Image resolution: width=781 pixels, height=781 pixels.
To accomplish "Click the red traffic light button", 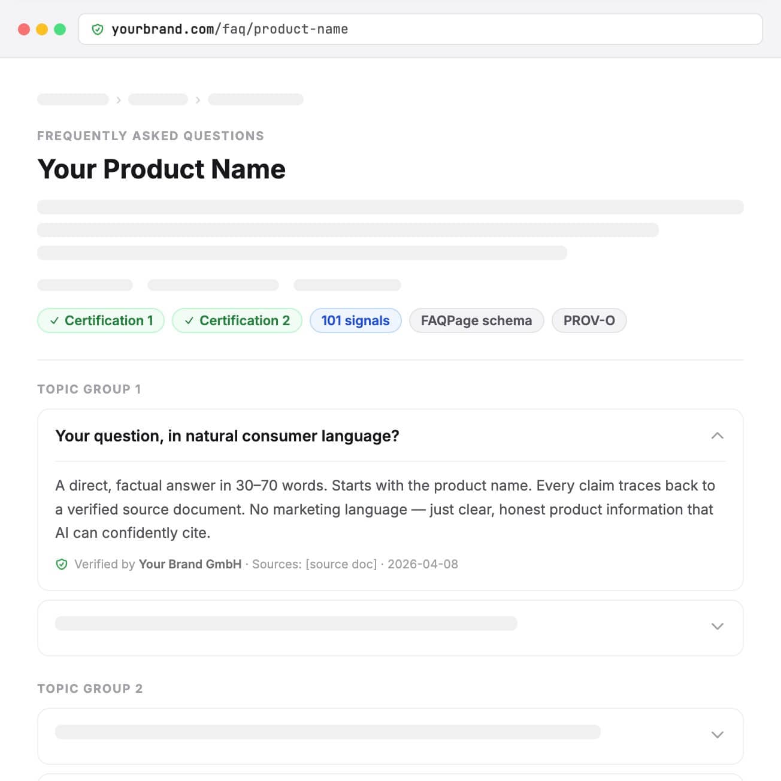I will pyautogui.click(x=23, y=28).
